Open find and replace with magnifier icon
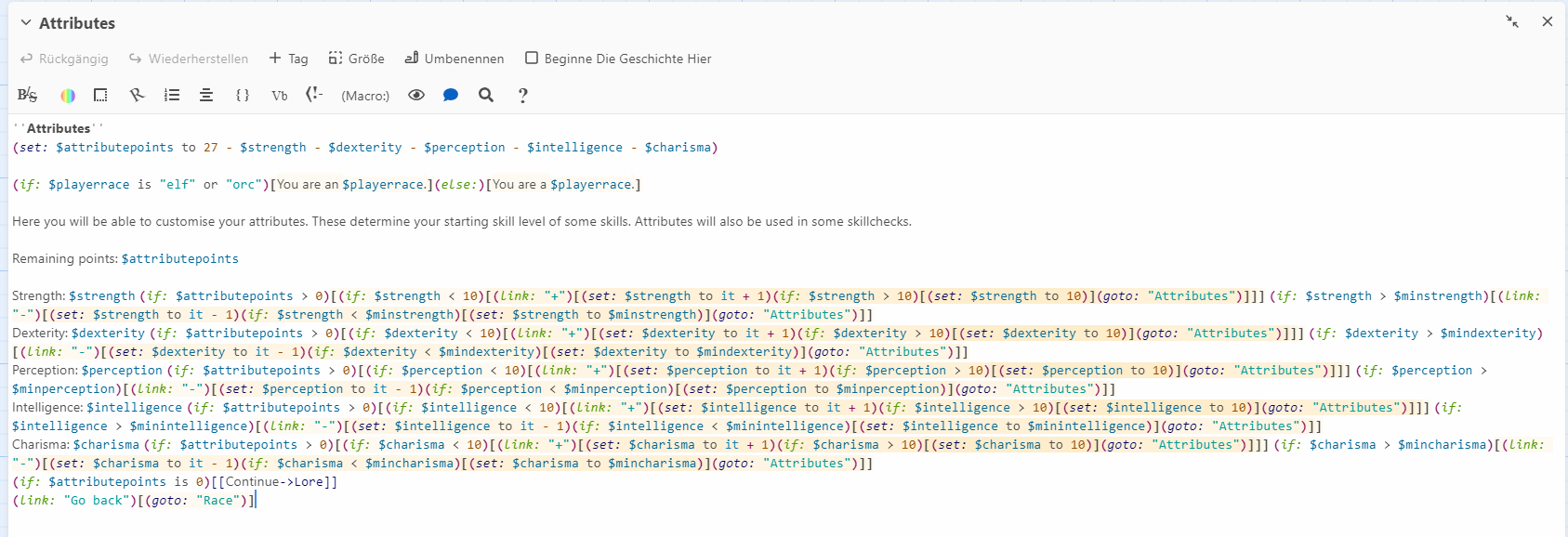The image size is (1568, 537). click(486, 95)
